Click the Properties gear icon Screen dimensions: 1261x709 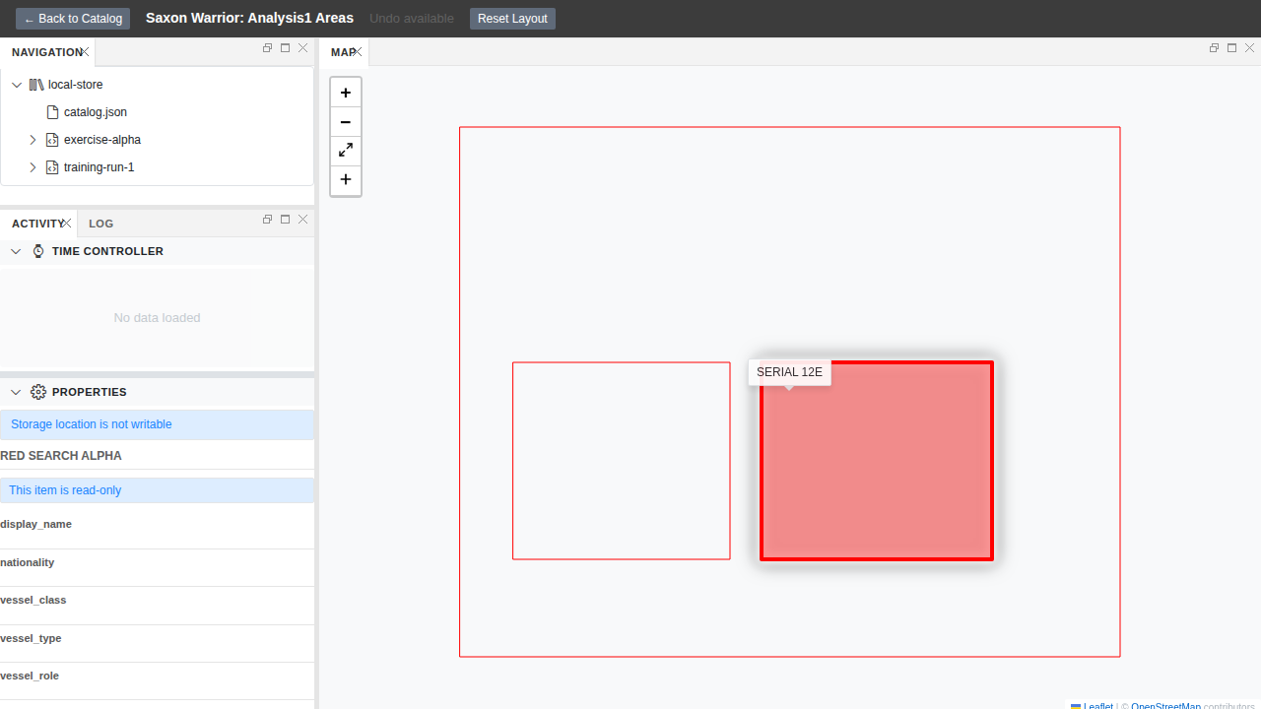coord(38,392)
